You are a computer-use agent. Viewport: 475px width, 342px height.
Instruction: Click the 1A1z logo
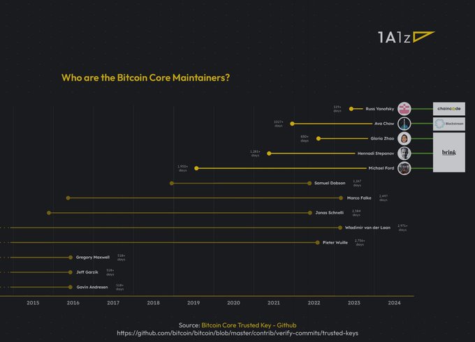pyautogui.click(x=405, y=38)
